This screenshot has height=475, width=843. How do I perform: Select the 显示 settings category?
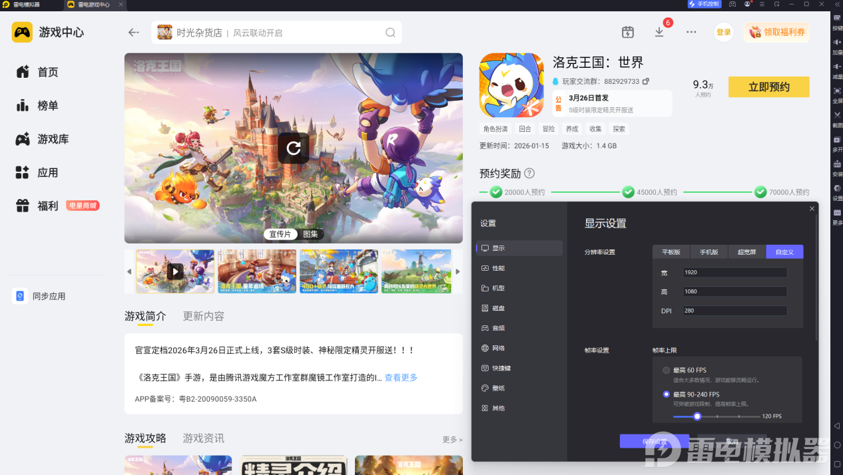[x=519, y=248]
